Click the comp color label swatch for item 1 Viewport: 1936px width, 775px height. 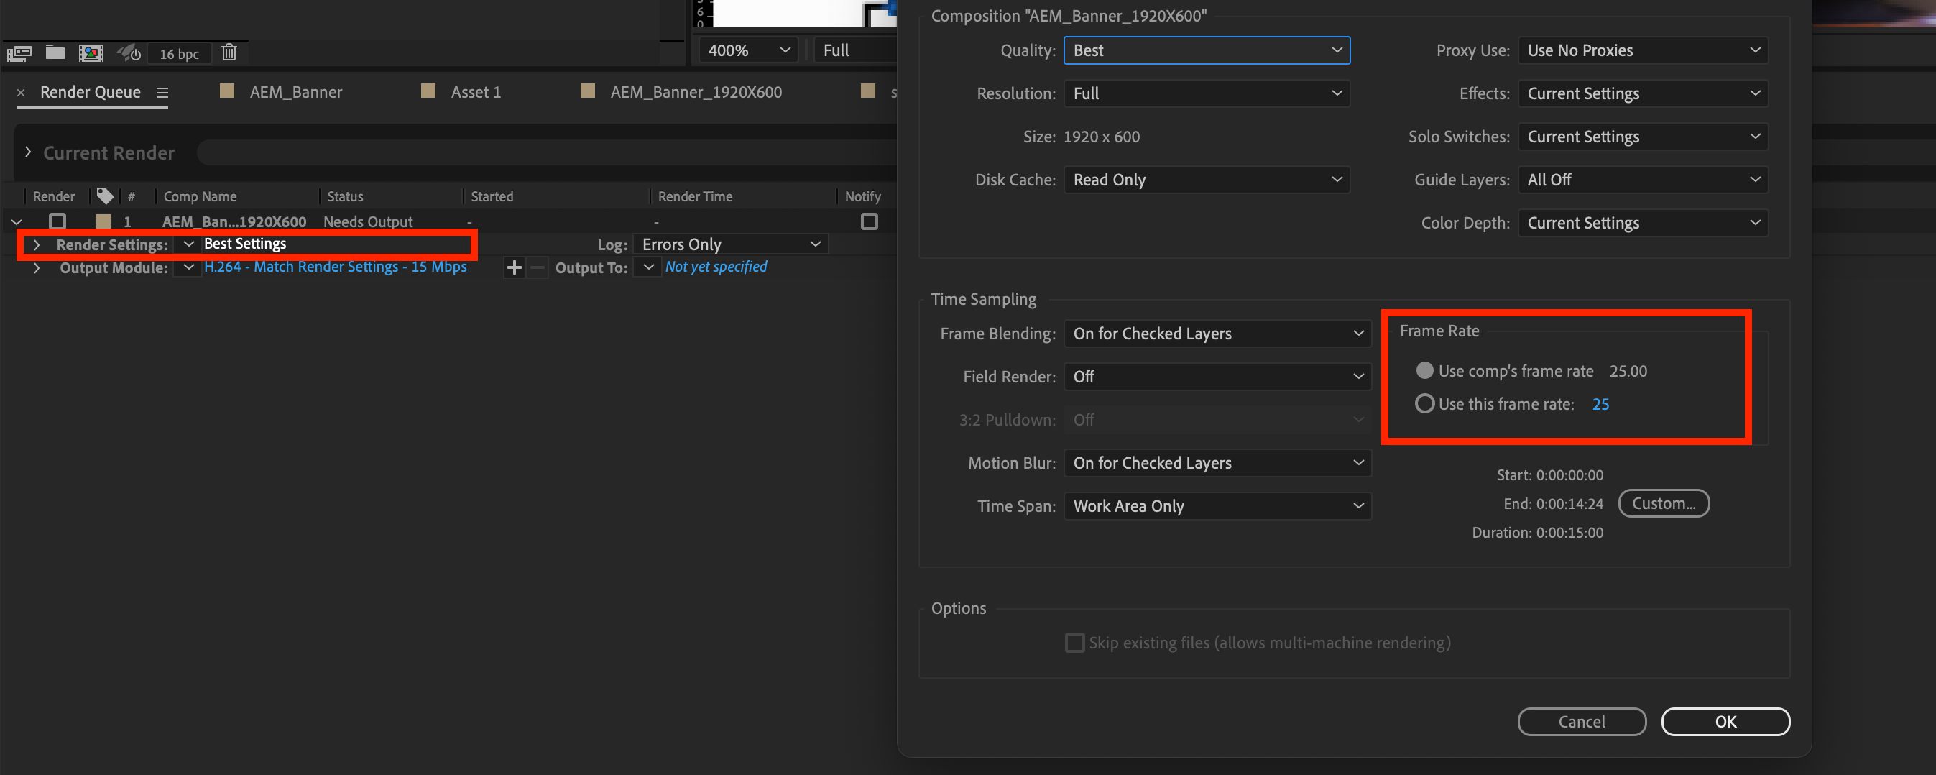[x=103, y=221]
